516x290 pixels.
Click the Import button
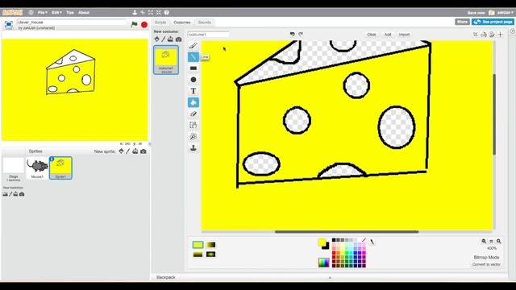coord(404,35)
